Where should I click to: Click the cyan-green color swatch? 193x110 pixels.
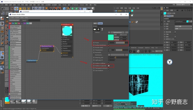(111, 37)
